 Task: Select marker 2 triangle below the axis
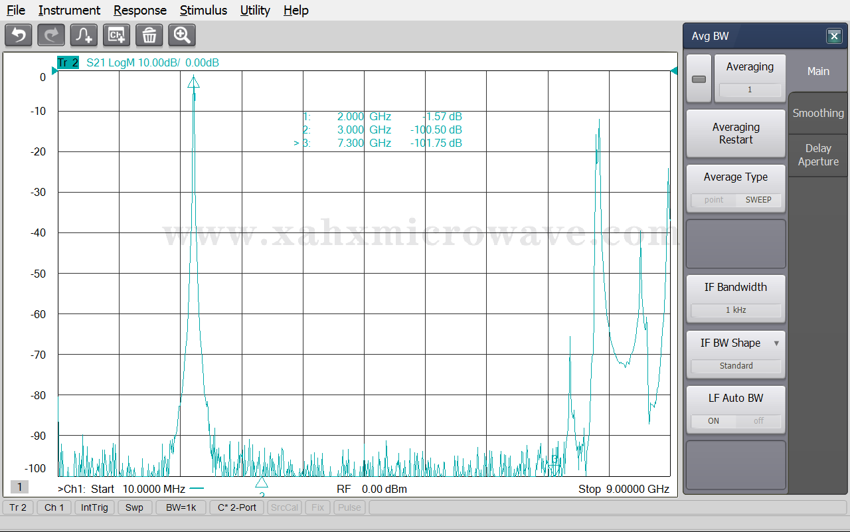click(262, 483)
